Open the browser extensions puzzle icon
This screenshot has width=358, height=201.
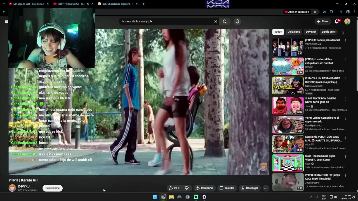[331, 12]
